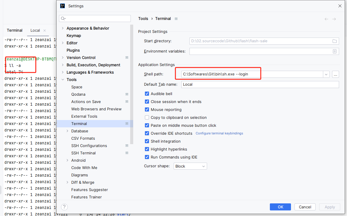Viewport: 347px width, 216px height.
Task: Click the folder icon in Start directory field
Action: pos(334,41)
